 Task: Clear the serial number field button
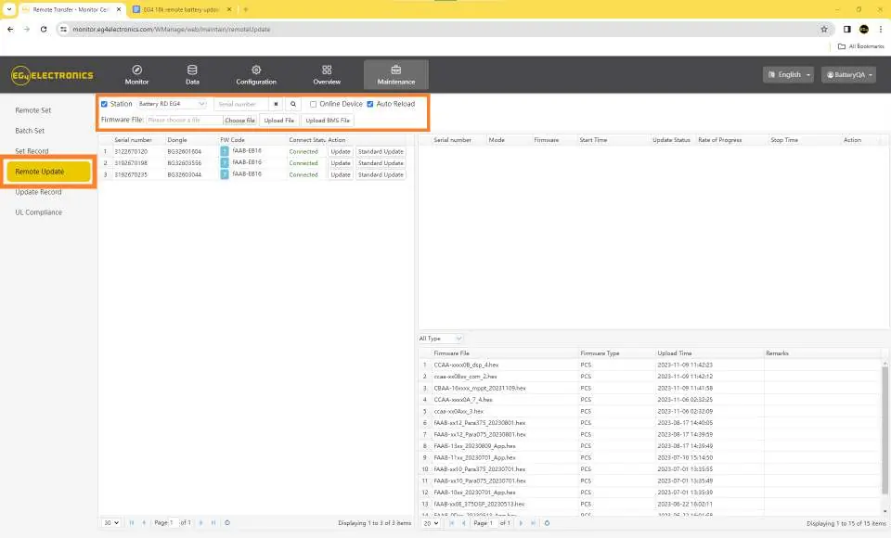click(276, 104)
